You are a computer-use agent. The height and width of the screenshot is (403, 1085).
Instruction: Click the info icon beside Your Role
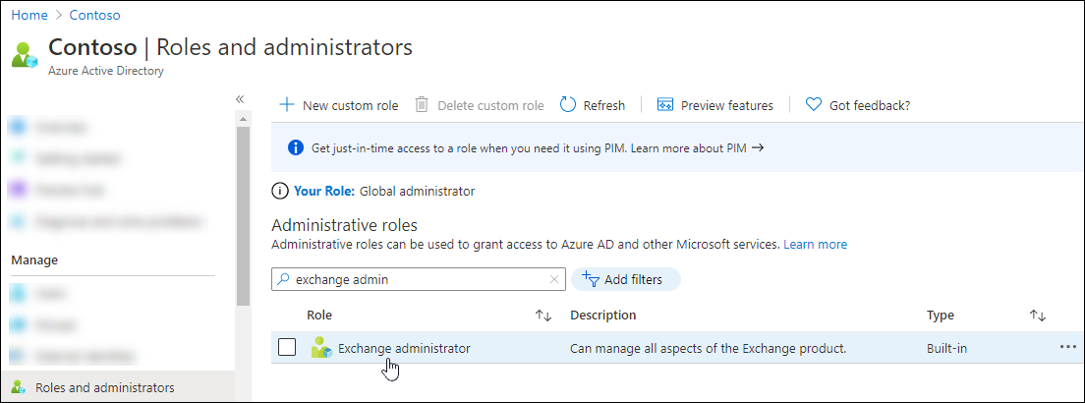280,191
